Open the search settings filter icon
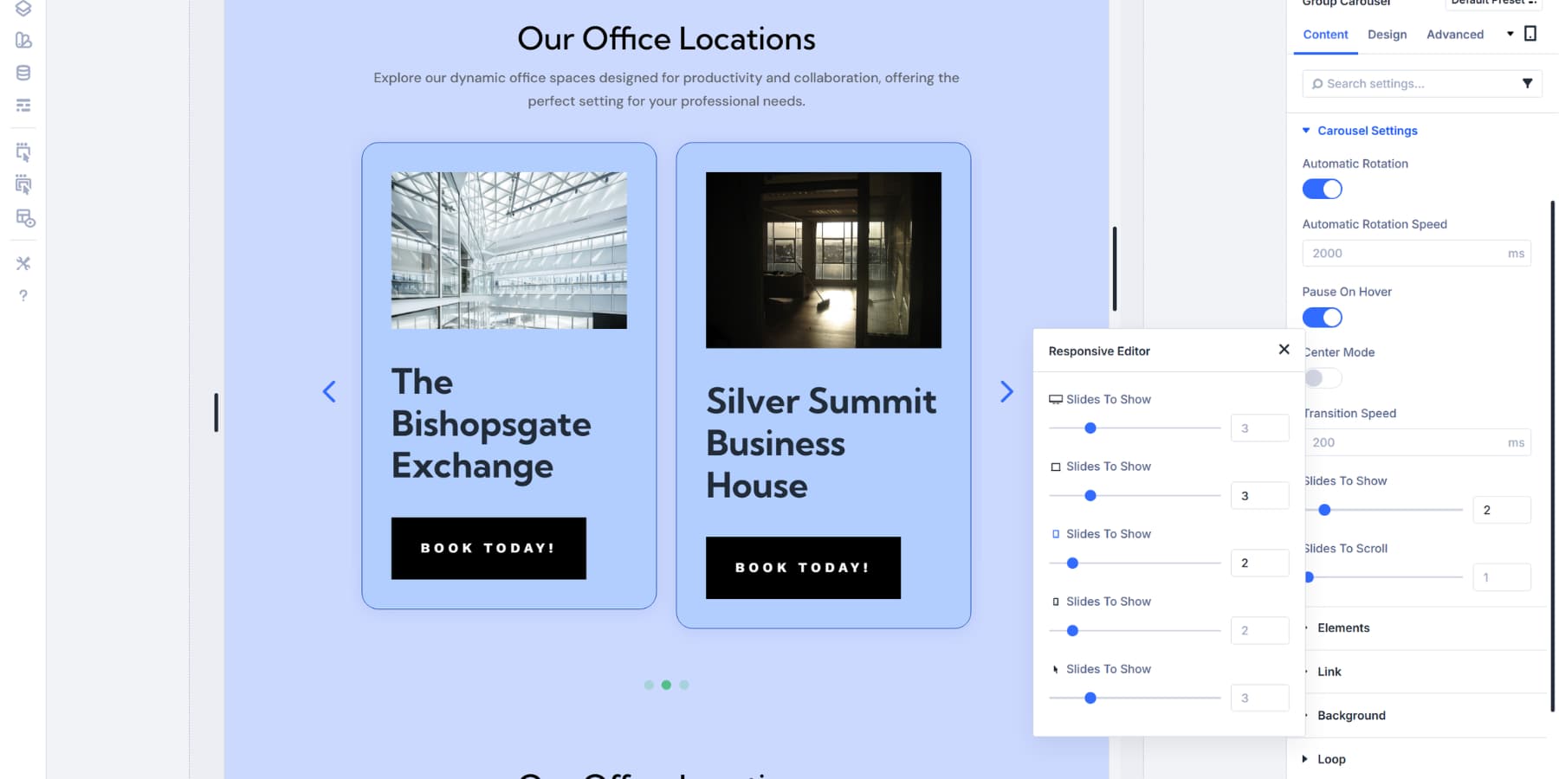This screenshot has width=1559, height=779. [1528, 83]
